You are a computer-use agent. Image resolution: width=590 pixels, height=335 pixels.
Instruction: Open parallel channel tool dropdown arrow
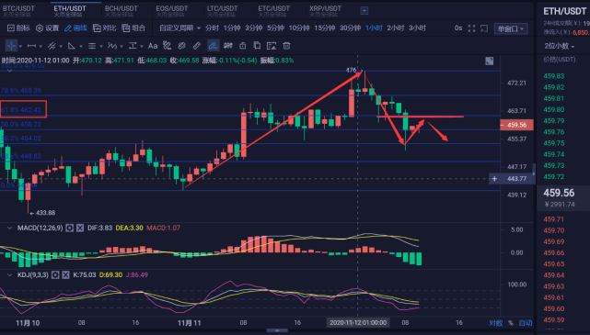click(x=61, y=47)
